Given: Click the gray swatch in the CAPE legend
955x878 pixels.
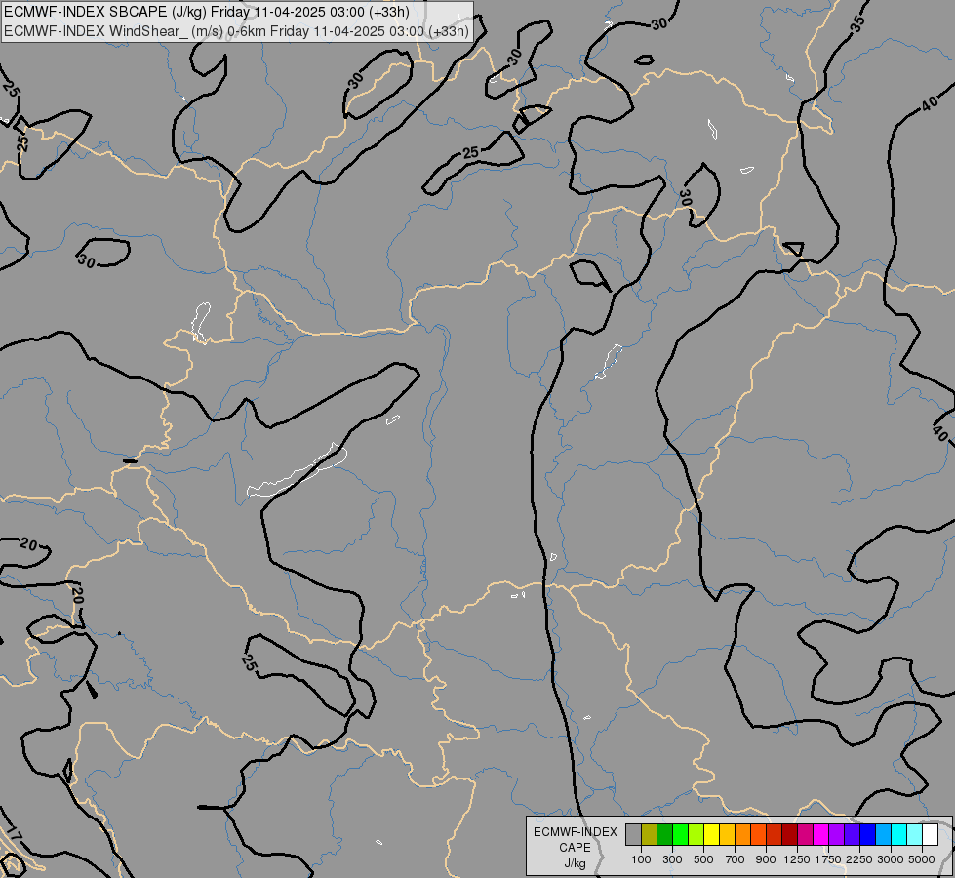Looking at the screenshot, I should (x=633, y=835).
